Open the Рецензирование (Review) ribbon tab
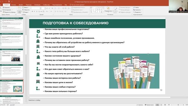This screenshot has width=188, height=106. click(x=57, y=5)
